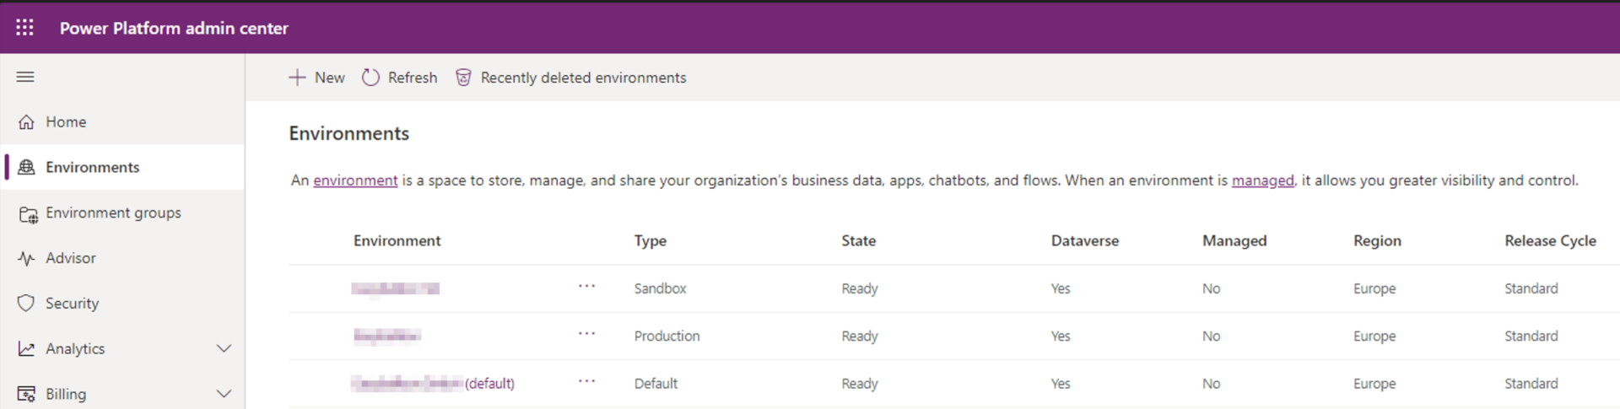Click 'Standard' release cycle in Sandbox row
Screen dimensions: 1620x409
click(x=1531, y=288)
